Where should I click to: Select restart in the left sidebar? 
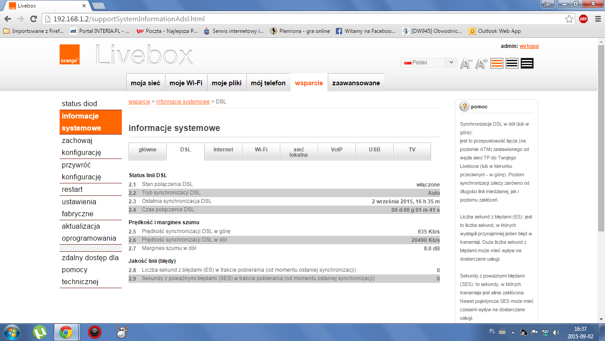click(72, 189)
